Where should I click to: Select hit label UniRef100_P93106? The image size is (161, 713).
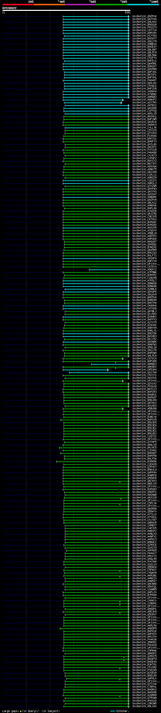pos(144,386)
